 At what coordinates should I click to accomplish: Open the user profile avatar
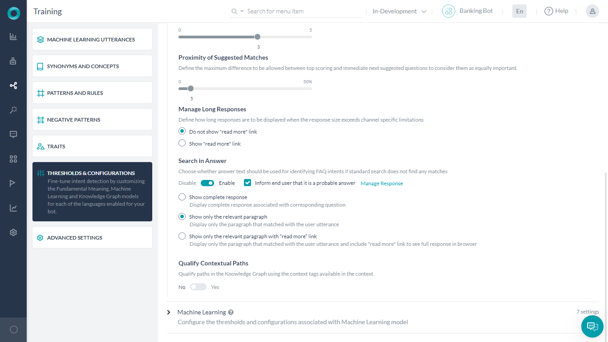[x=592, y=11]
